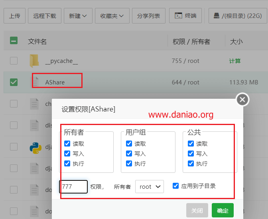Uncheck 用户组 写入 permission
This screenshot has width=268, height=219.
129,153
